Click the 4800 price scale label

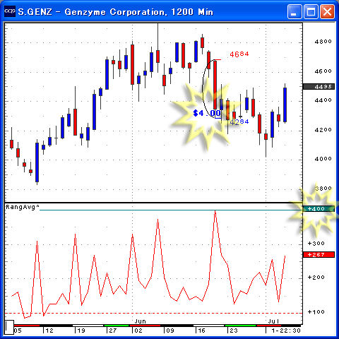coord(323,42)
